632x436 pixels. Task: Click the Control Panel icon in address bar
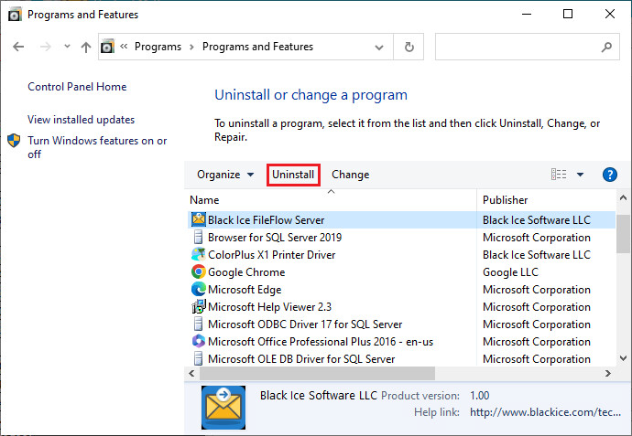pyautogui.click(x=107, y=47)
